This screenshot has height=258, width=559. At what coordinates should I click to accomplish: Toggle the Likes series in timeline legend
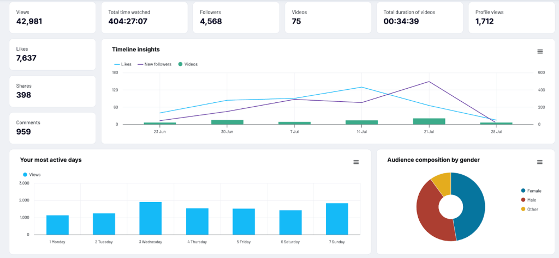pyautogui.click(x=123, y=64)
